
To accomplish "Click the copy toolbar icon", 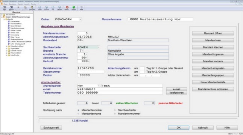I will click(x=25, y=7).
